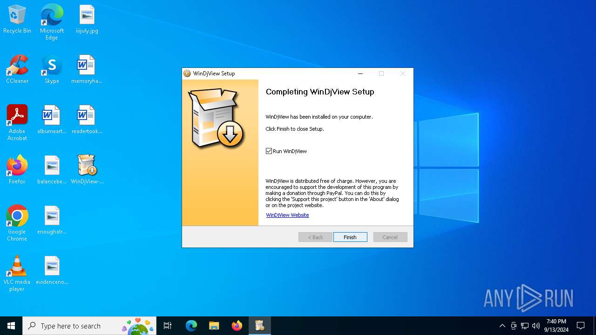
Task: Click the 'Click Finish to close Setup.' text
Action: click(x=295, y=129)
